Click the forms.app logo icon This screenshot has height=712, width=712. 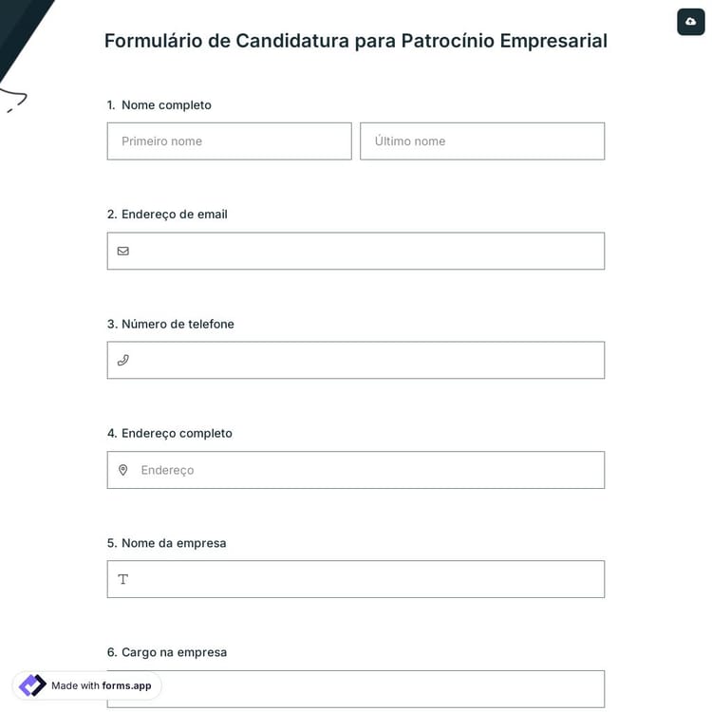tap(32, 685)
